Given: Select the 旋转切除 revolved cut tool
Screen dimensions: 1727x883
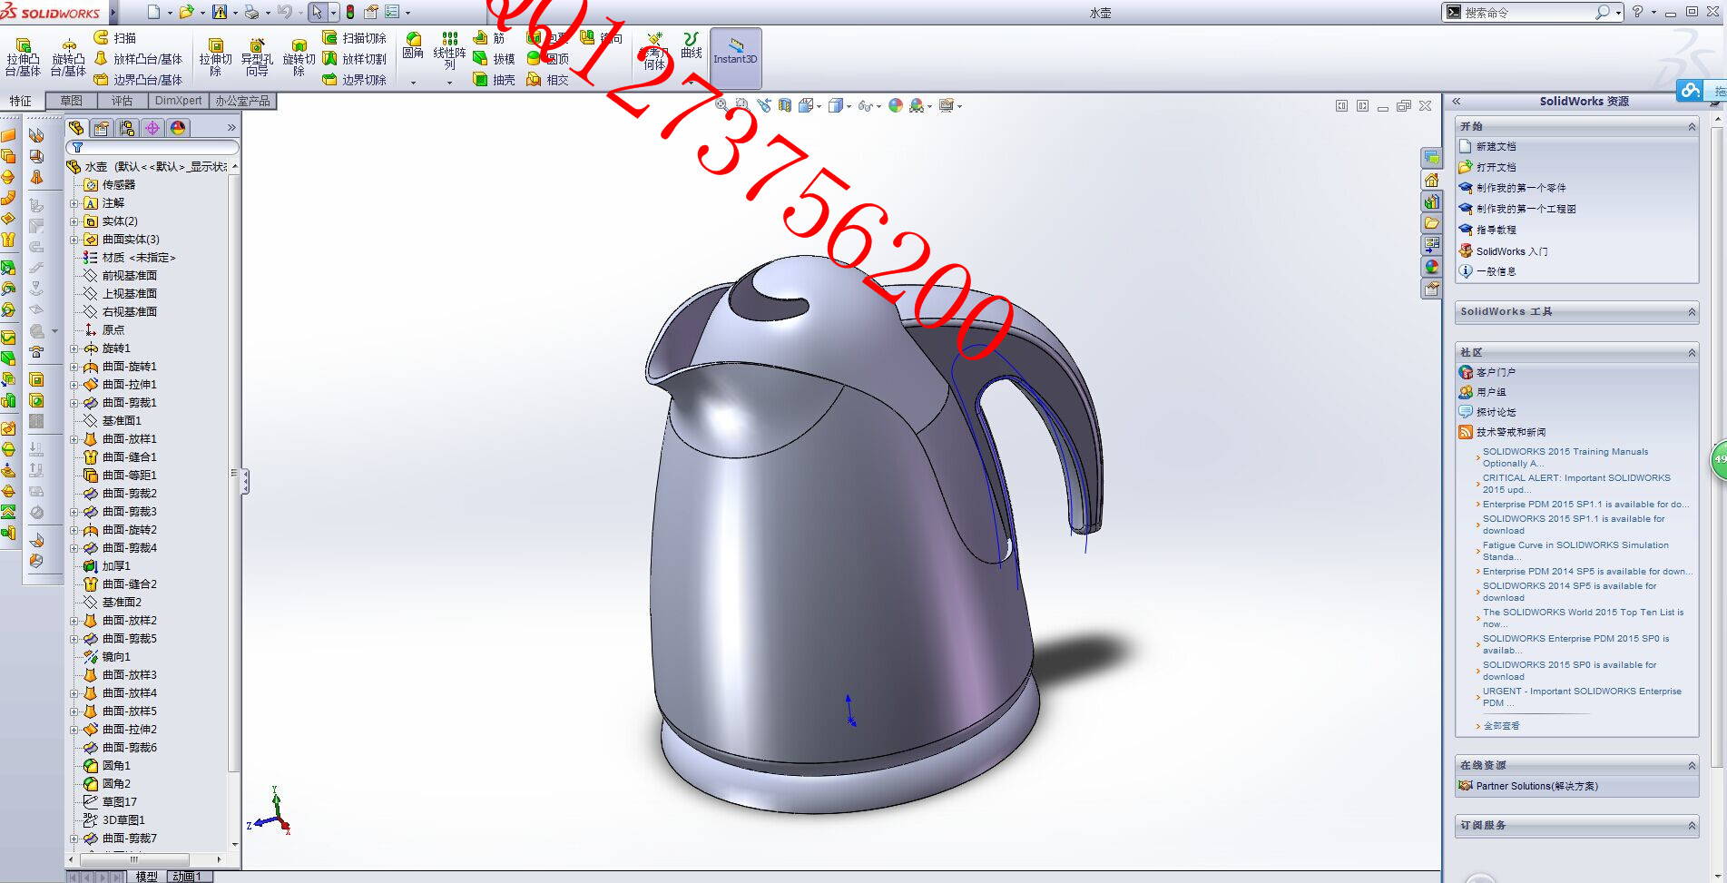Looking at the screenshot, I should [x=299, y=57].
